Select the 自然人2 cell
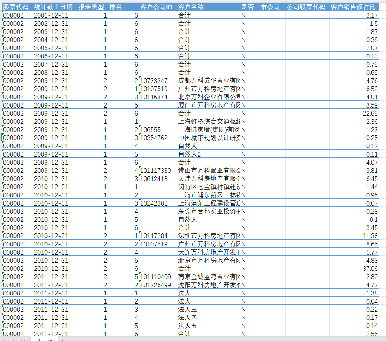This screenshot has width=386, height=341. tap(208, 154)
